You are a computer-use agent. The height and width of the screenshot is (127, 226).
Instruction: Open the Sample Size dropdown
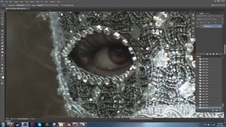coord(23,5)
